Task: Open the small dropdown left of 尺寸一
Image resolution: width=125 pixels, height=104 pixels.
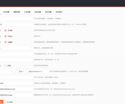Action: [x=7, y=71]
